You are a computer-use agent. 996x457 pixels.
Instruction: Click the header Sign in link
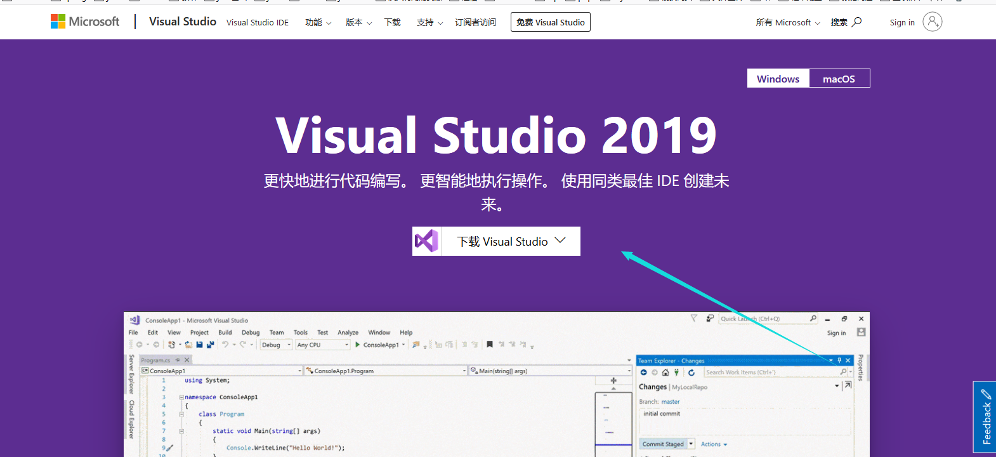(902, 22)
